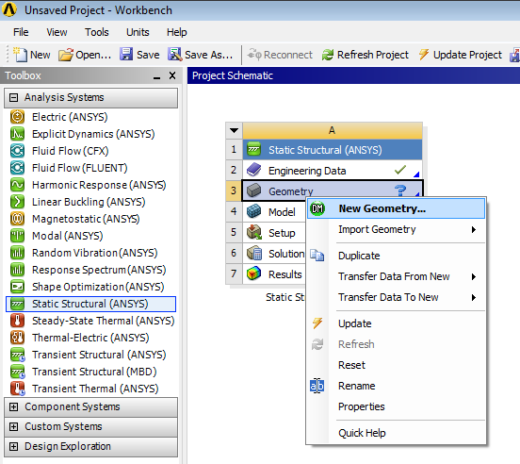Image resolution: width=520 pixels, height=464 pixels.
Task: Open the Tools menu
Action: tap(96, 32)
